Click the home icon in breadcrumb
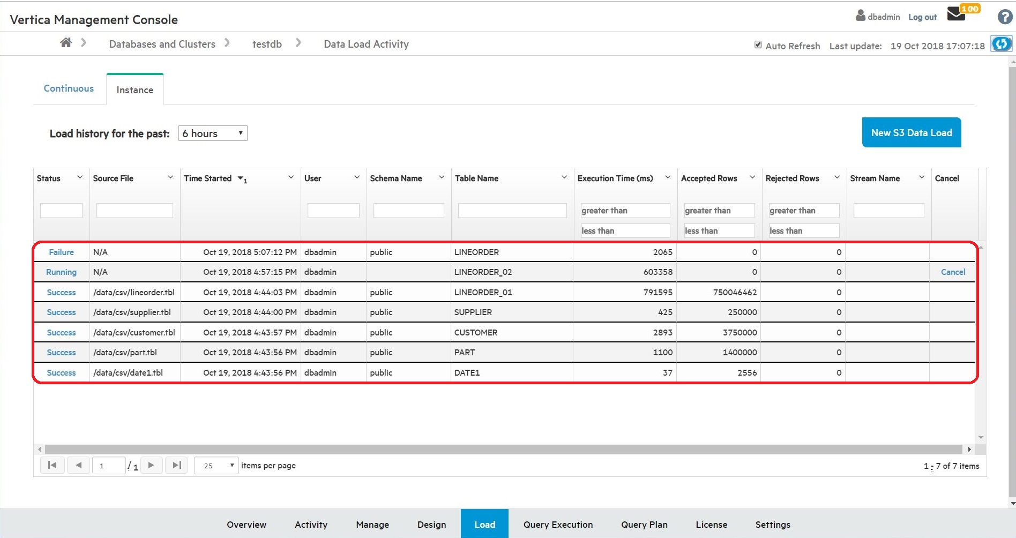1016x538 pixels. (66, 43)
